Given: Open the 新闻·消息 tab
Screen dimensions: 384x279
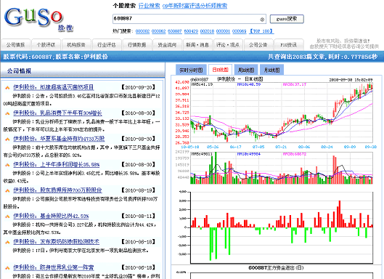Looking at the screenshot, I should pos(197,45).
